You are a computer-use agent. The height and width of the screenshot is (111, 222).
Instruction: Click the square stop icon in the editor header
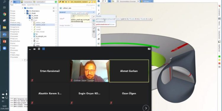click(63, 2)
